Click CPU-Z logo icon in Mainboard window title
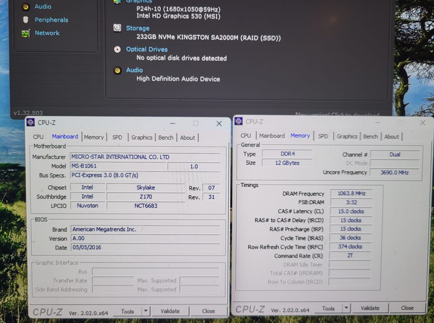Screen dimensions: 434x323 [31, 122]
